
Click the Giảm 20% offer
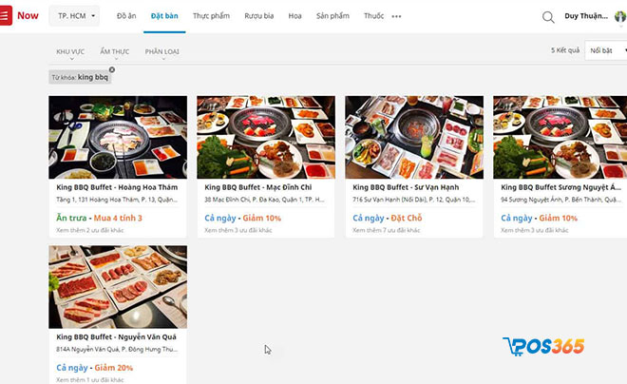114,368
